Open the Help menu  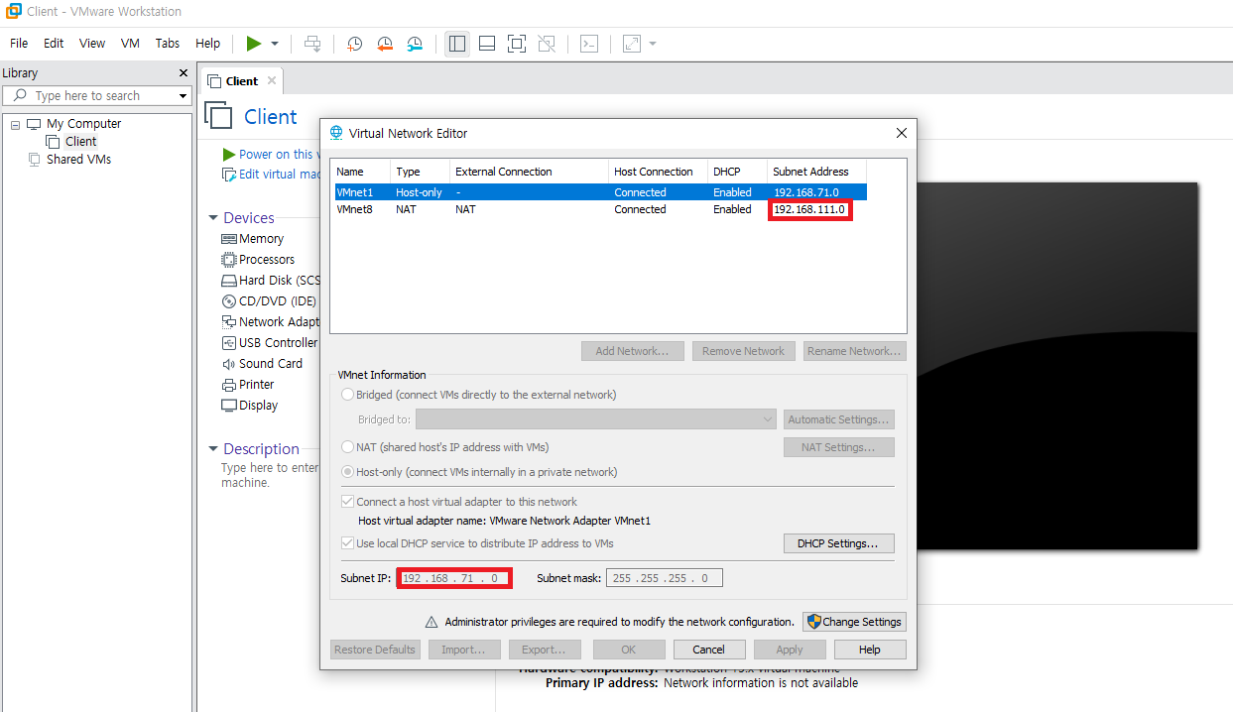[x=208, y=44]
